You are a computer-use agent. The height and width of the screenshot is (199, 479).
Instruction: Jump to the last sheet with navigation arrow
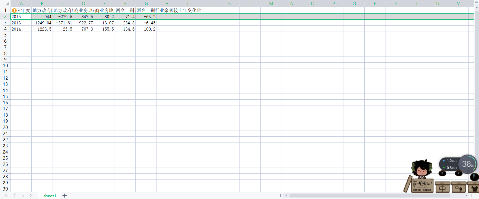click(31, 195)
